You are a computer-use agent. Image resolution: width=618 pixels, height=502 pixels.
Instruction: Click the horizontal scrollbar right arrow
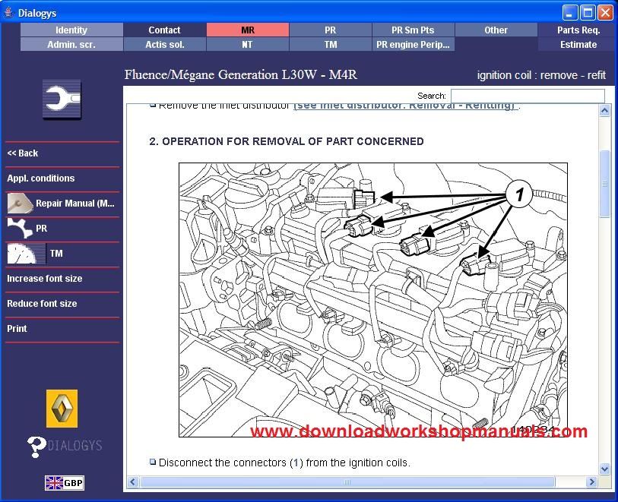click(591, 481)
